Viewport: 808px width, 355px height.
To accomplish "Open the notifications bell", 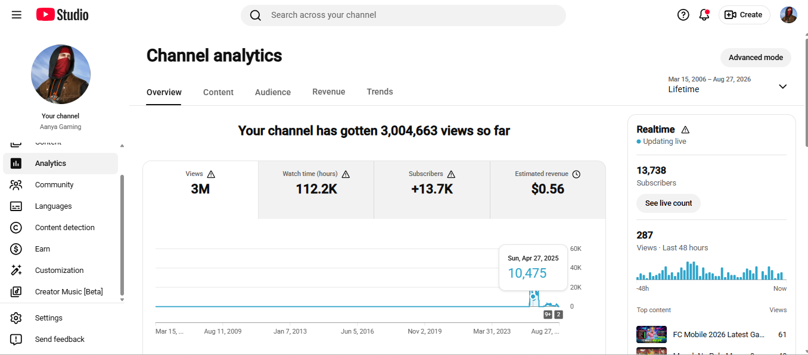I will click(x=704, y=15).
